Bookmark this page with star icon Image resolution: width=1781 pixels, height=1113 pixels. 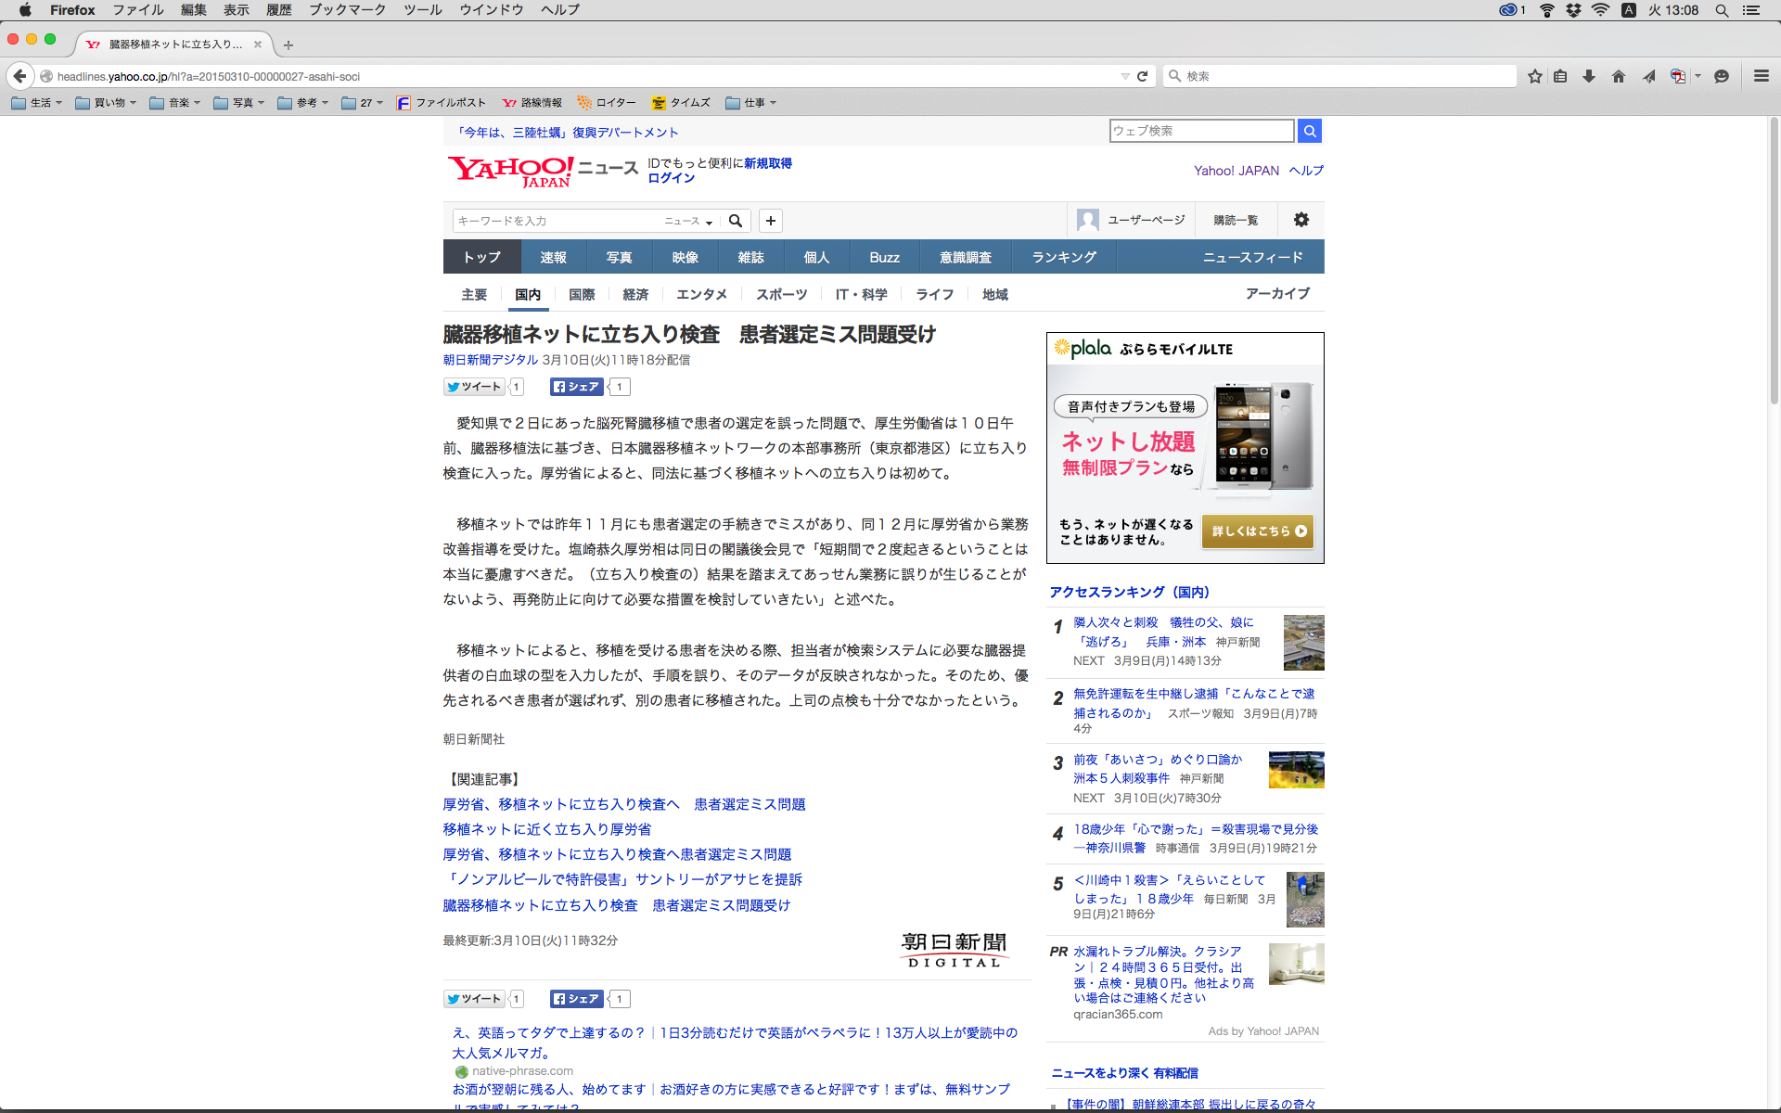point(1535,76)
